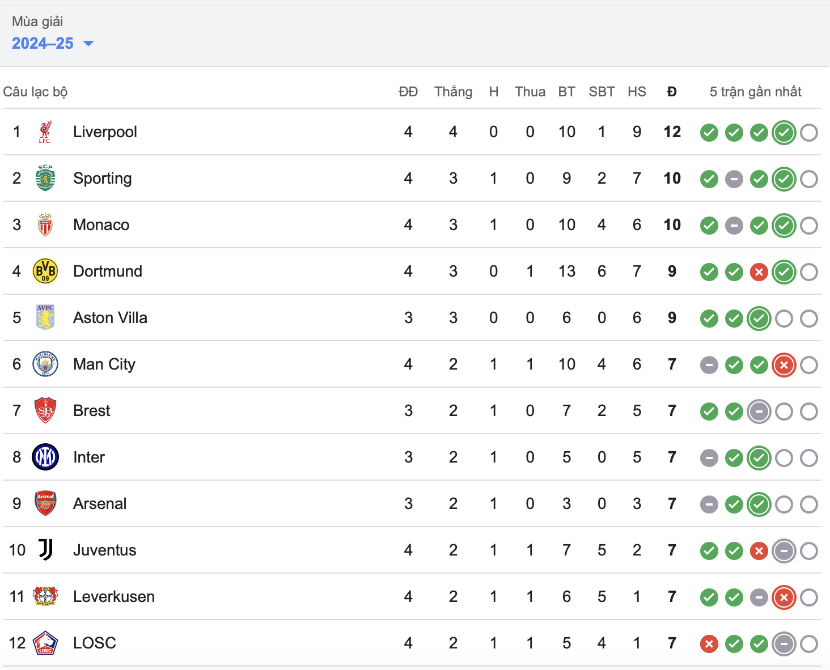Click the Đ points column header
830x670 pixels.
(x=672, y=92)
